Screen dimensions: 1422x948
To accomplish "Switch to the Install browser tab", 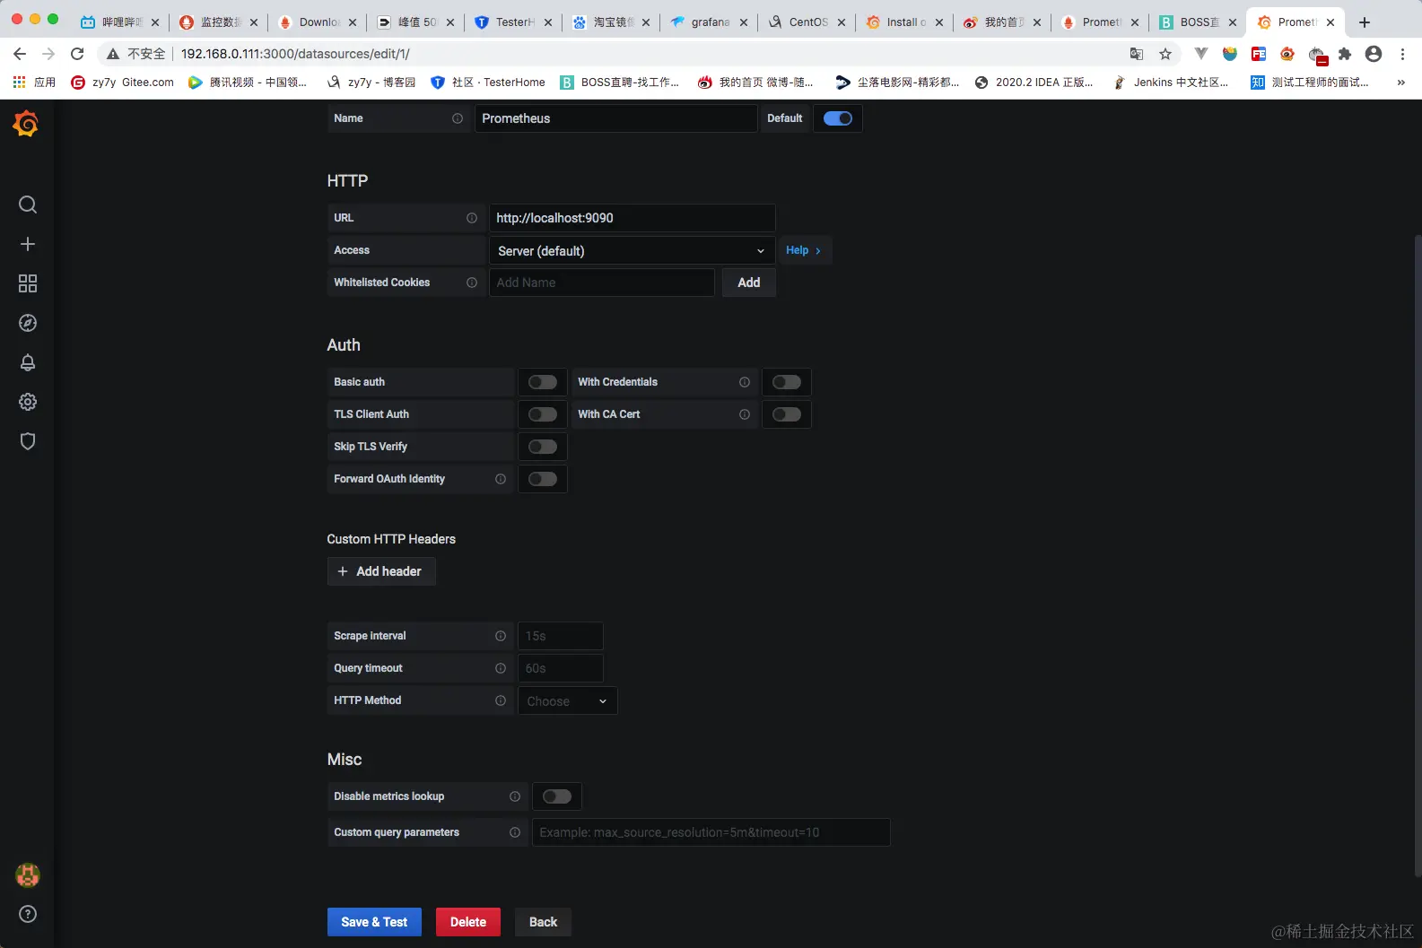I will tap(904, 22).
